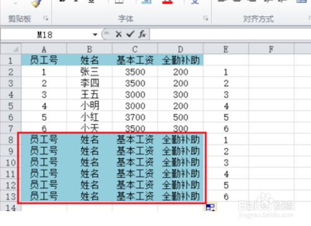Click 姓名 cell in row 9
Screen dimensions: 311x226
90,151
